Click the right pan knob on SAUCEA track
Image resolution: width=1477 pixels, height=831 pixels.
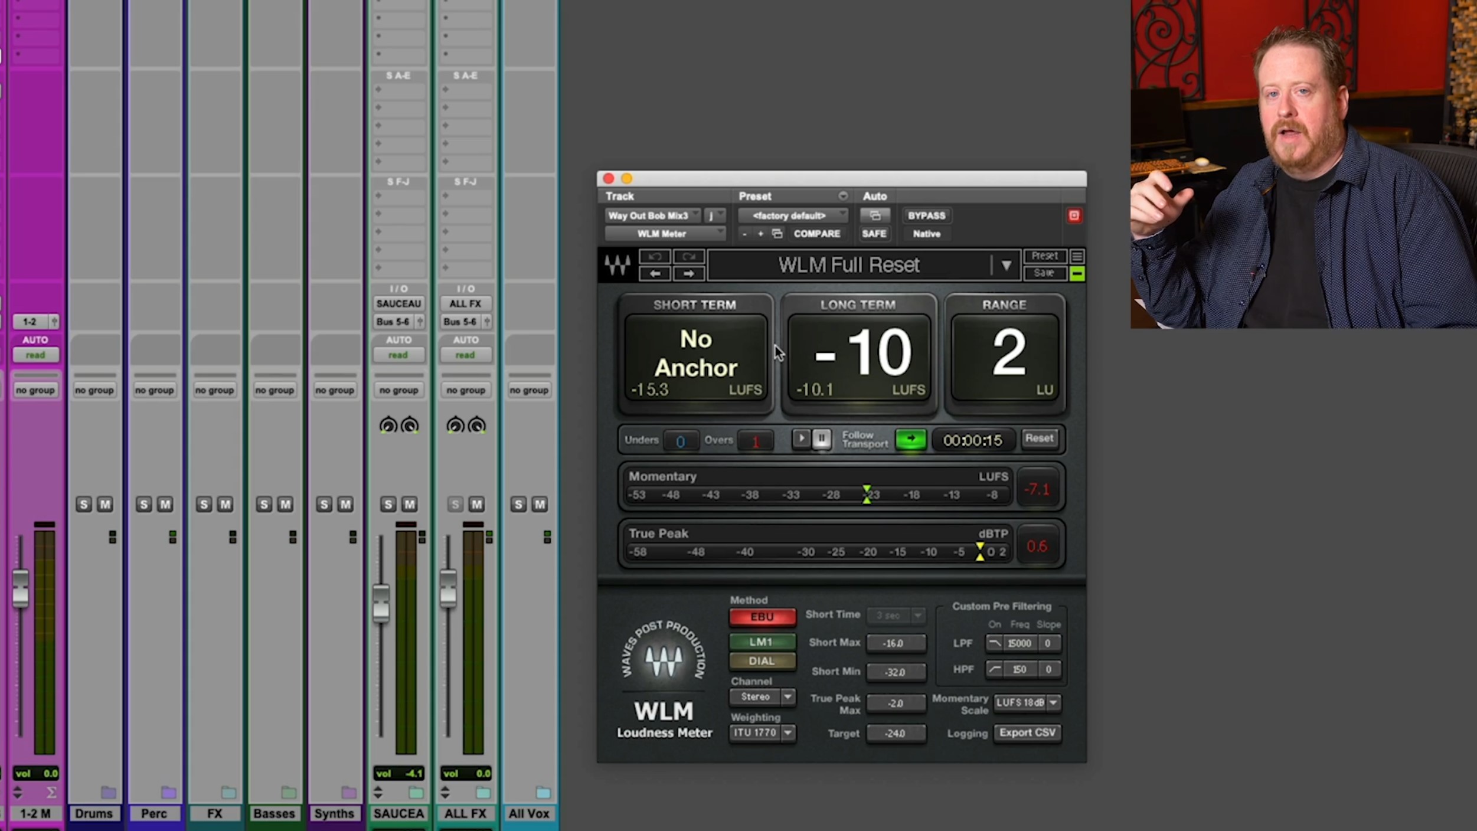point(410,425)
